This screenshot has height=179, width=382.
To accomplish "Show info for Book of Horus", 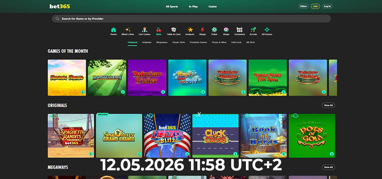I will coord(284,154).
